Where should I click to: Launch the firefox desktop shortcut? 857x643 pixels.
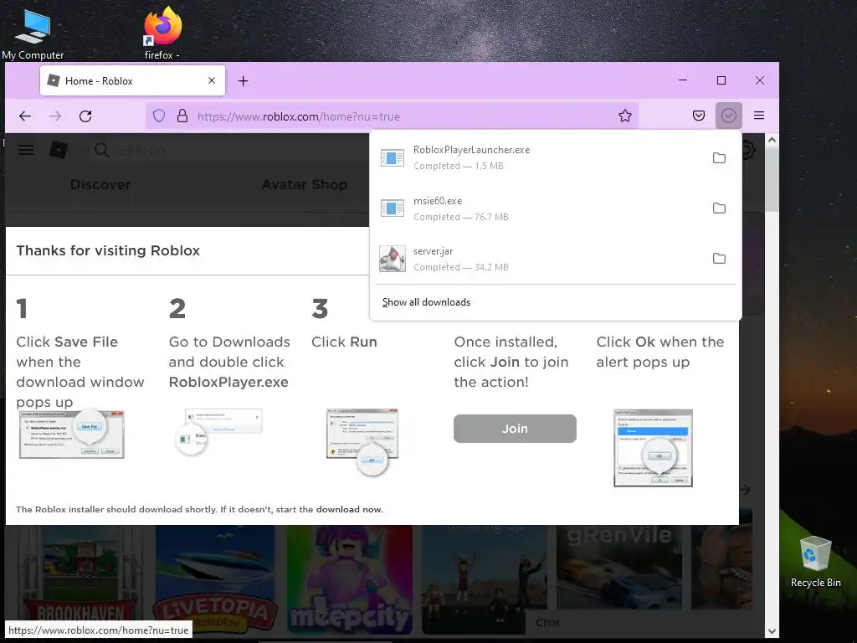point(162,33)
